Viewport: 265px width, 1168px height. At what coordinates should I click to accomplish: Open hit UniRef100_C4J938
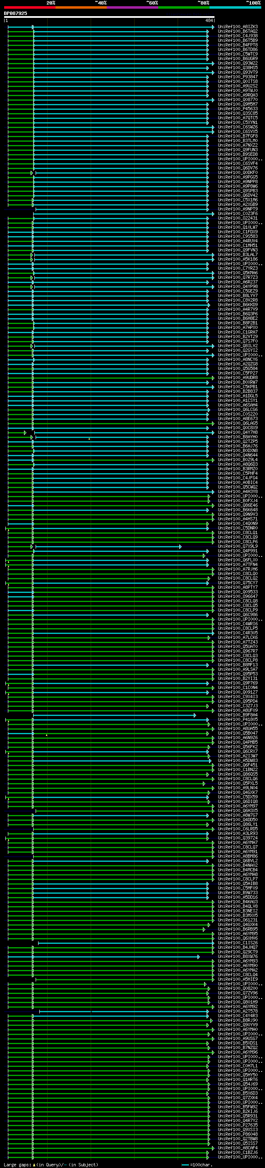pyautogui.click(x=238, y=36)
